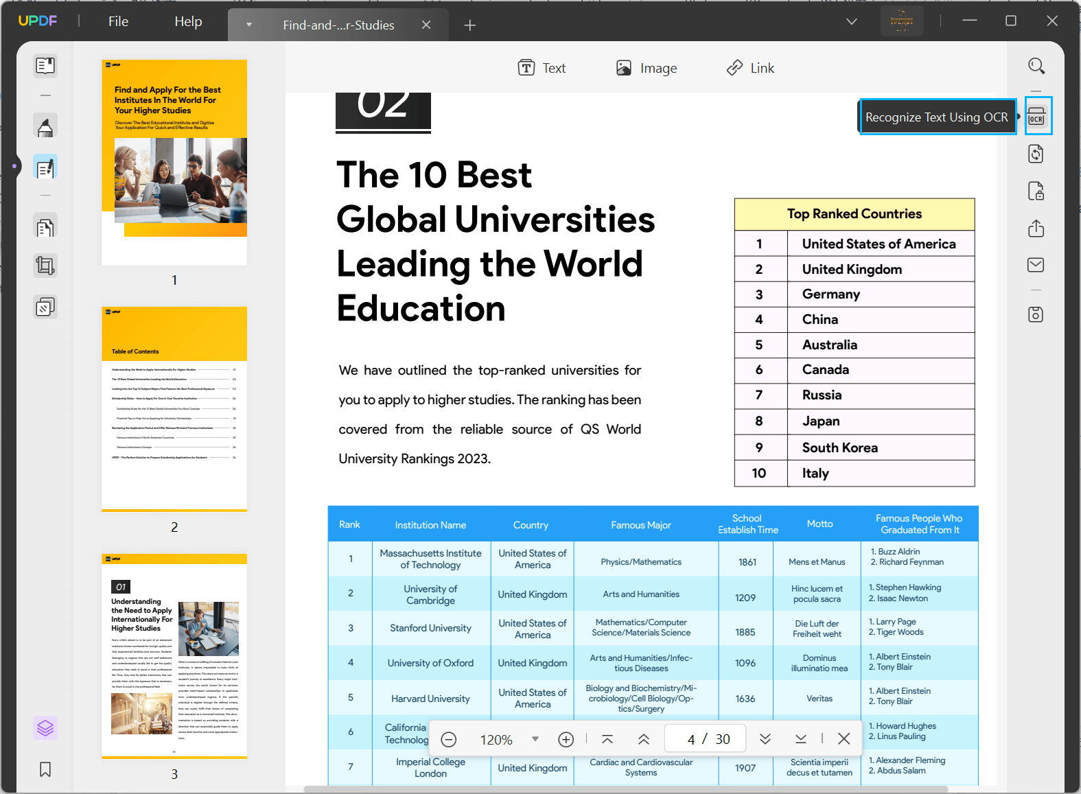Click the UPDF logo
Screen dimensions: 1081x794
click(38, 21)
